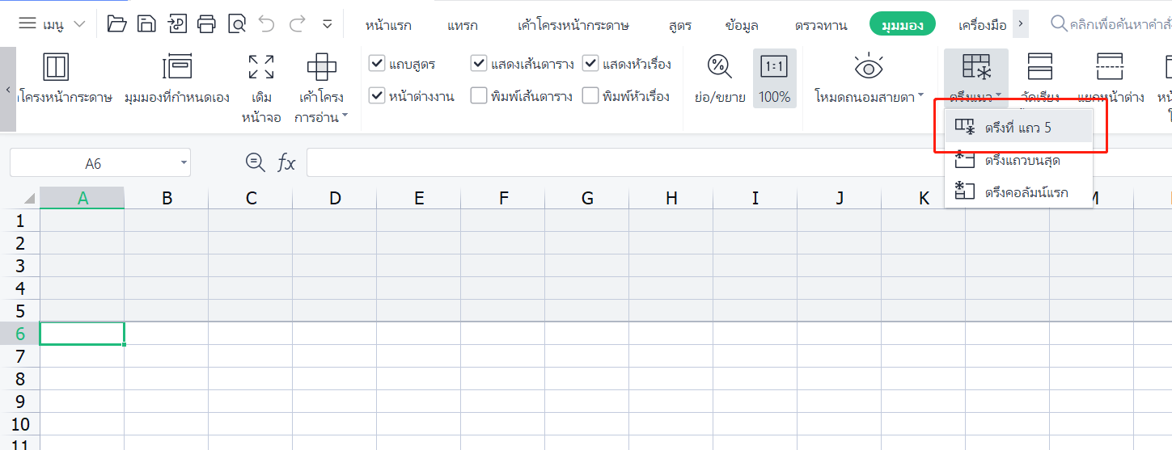Select the มุมมอง tab
The height and width of the screenshot is (450, 1172).
(x=903, y=24)
